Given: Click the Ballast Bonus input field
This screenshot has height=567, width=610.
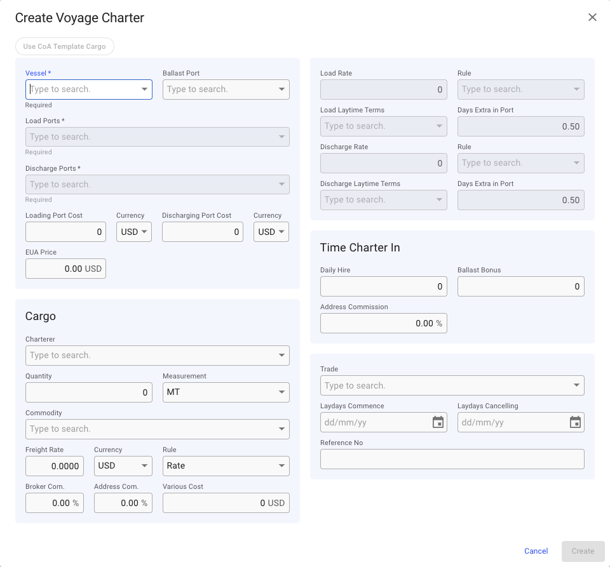Looking at the screenshot, I should coord(521,286).
